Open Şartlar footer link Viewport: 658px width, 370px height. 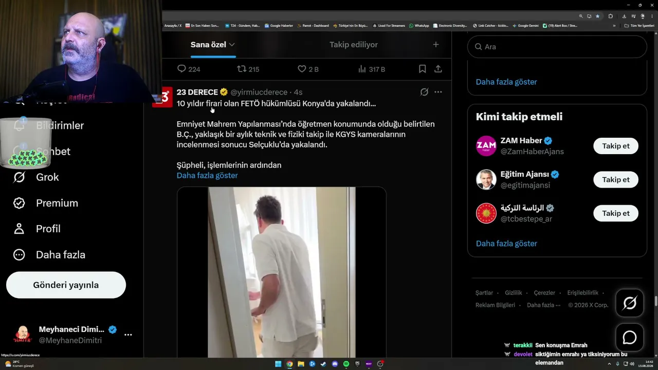click(x=484, y=293)
